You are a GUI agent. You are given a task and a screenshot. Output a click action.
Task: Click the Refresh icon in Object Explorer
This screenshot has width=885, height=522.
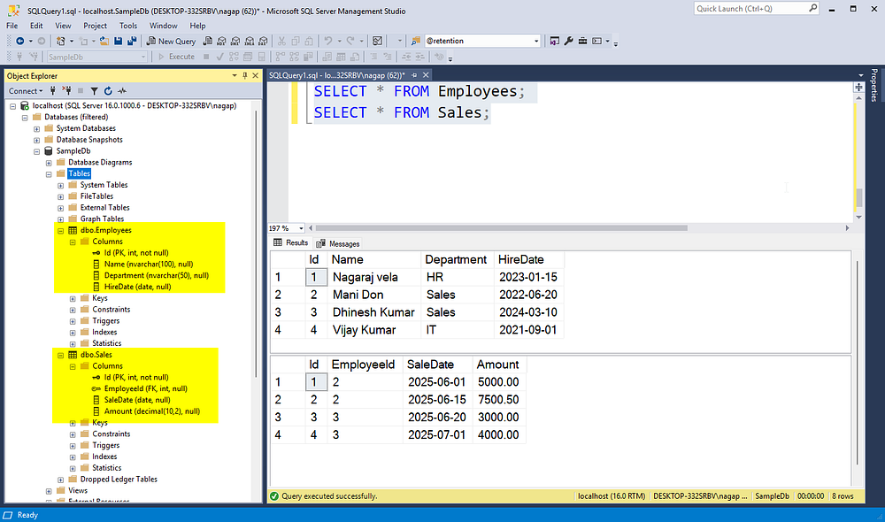107,90
